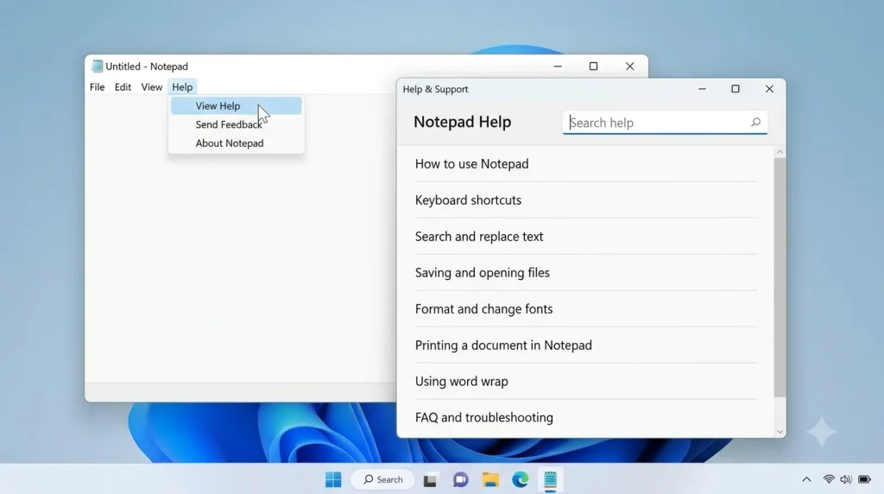Open Printing a document in Notepad topic
The width and height of the screenshot is (884, 494).
(x=586, y=345)
